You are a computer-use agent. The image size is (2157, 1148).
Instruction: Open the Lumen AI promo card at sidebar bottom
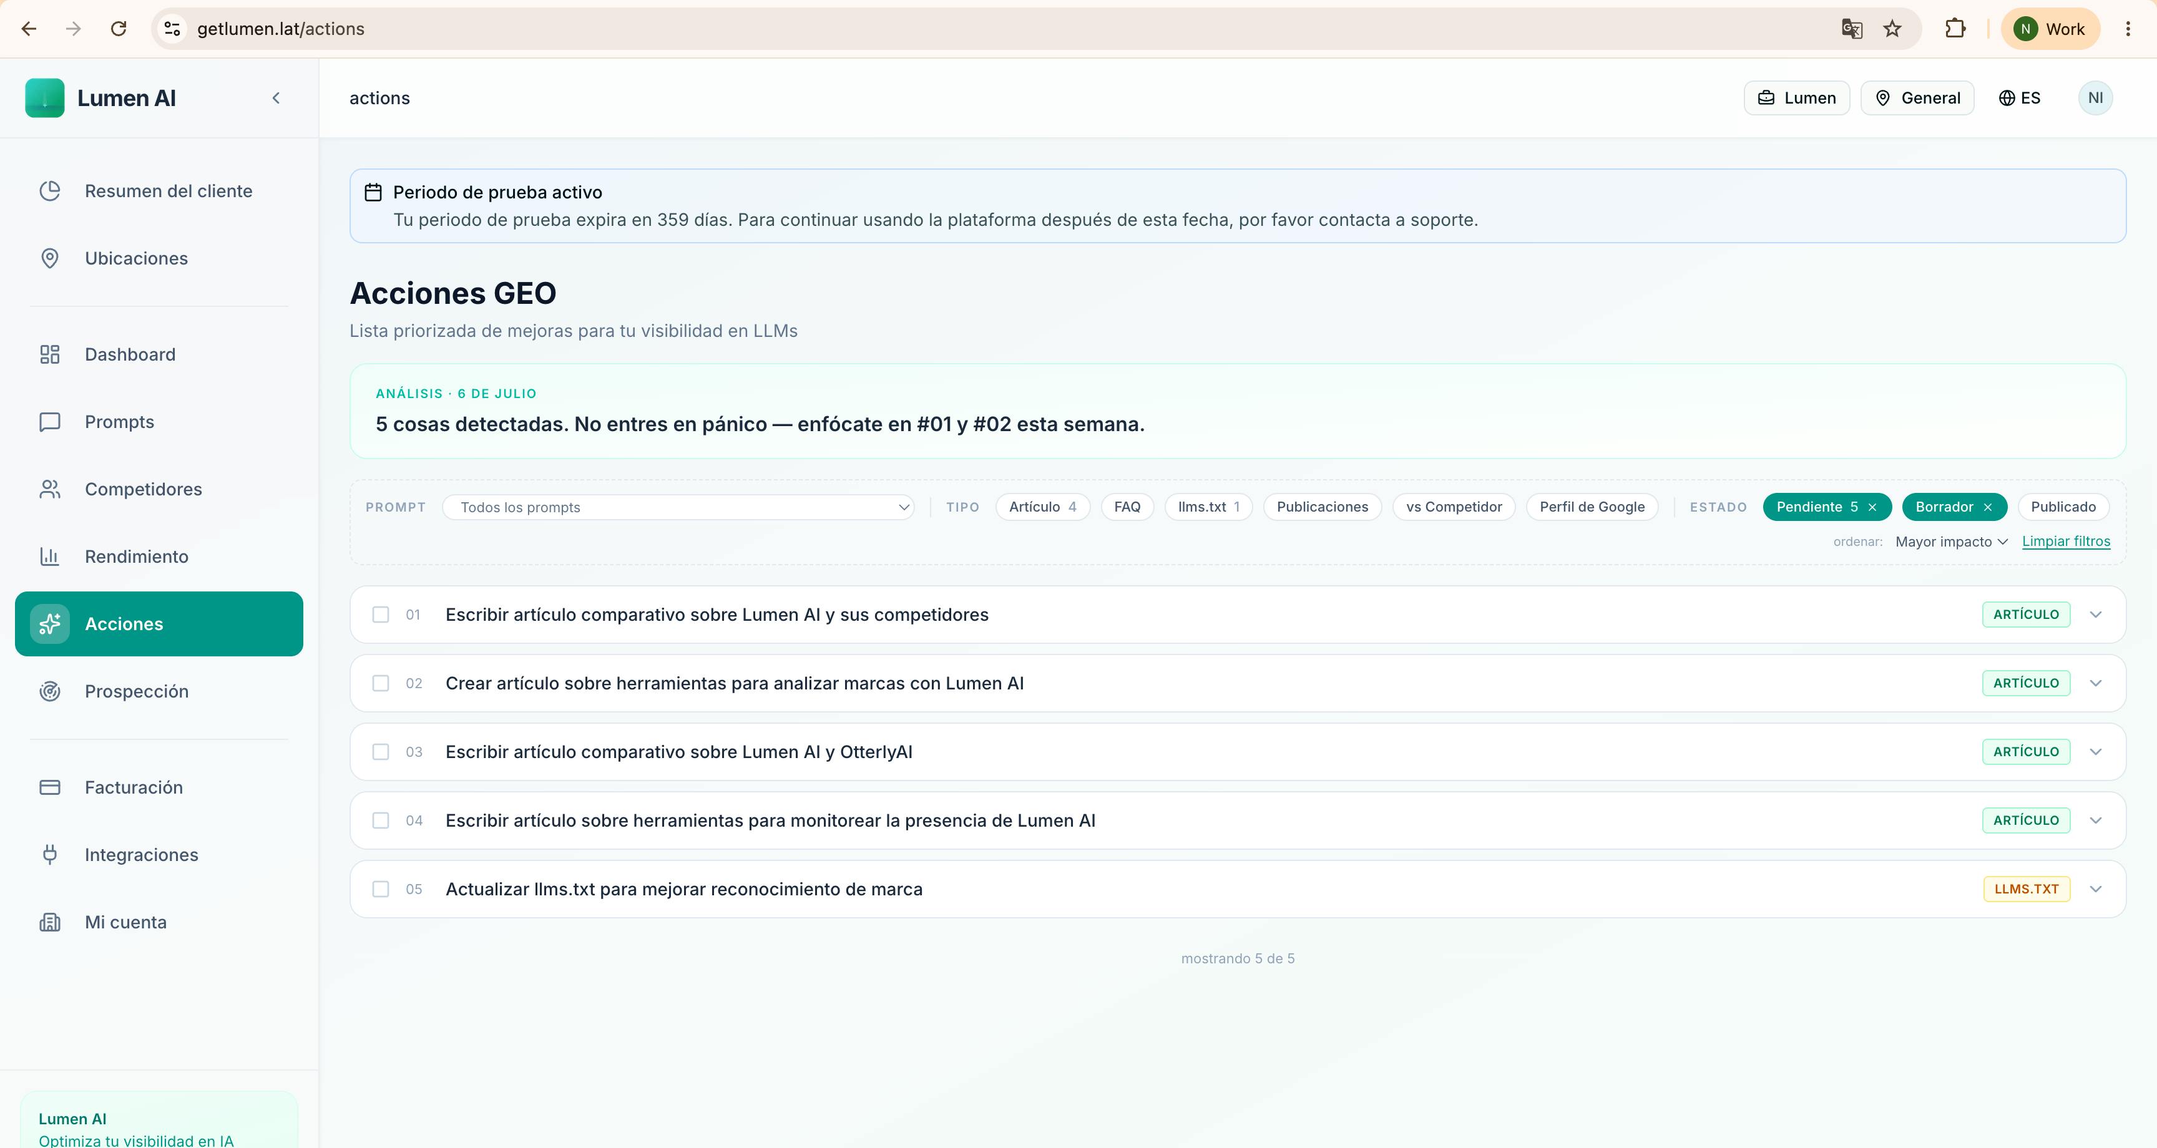tap(159, 1121)
